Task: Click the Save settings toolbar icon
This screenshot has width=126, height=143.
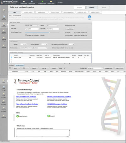Action: (x=32, y=2)
